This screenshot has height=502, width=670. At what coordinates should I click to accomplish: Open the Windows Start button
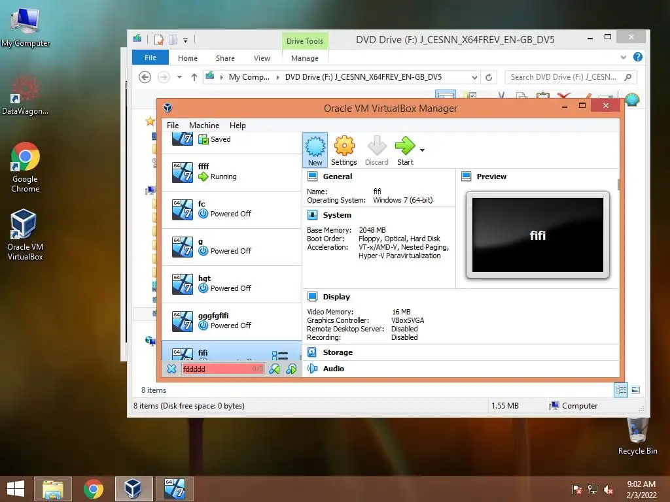[x=16, y=489]
